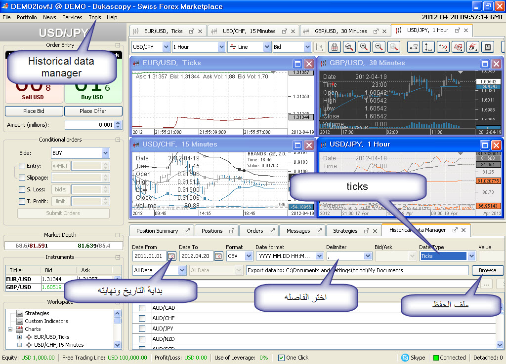Click the black chart data panel icon
This screenshot has width=506, height=364.
point(488,47)
